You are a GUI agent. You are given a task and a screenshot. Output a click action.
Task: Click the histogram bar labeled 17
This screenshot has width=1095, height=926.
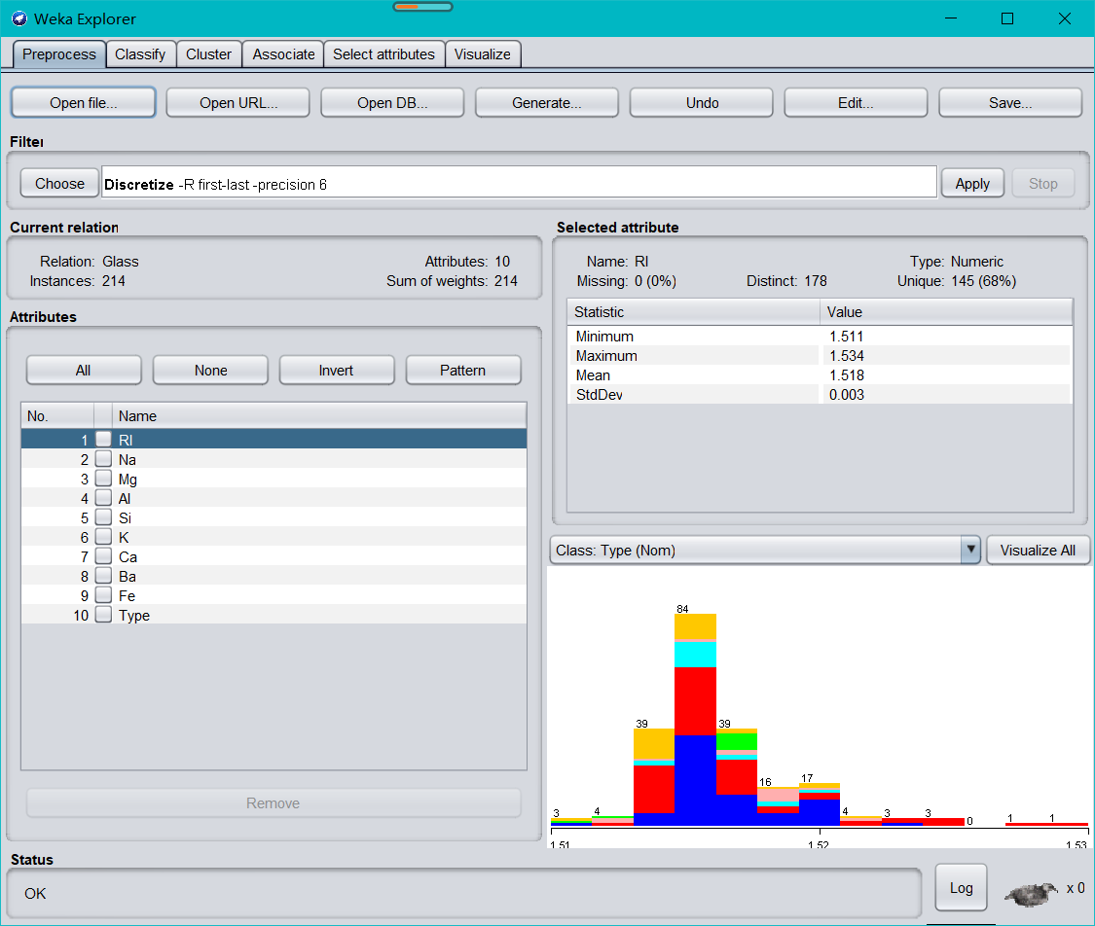[820, 803]
